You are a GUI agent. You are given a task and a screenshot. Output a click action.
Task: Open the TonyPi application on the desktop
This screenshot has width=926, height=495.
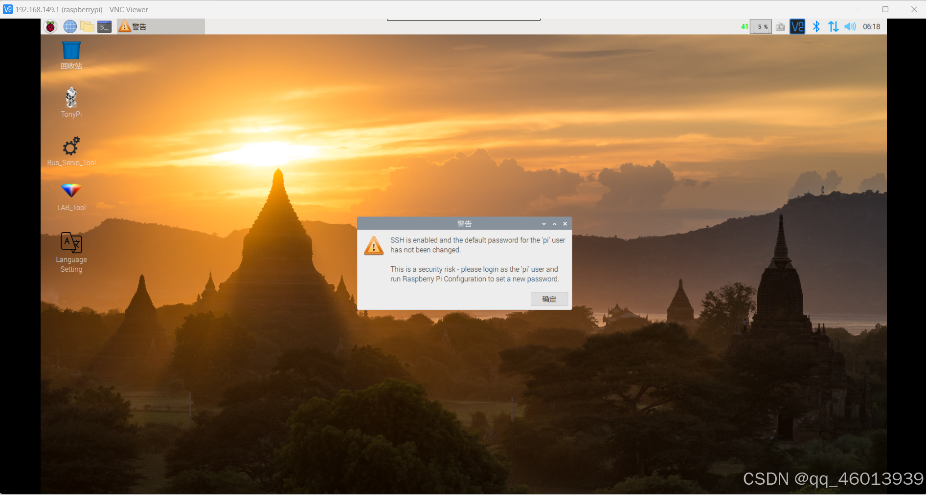click(71, 98)
